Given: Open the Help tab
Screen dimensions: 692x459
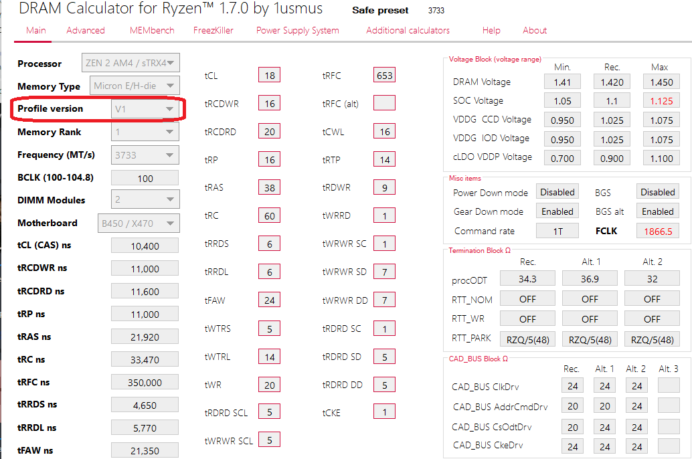Looking at the screenshot, I should (491, 31).
